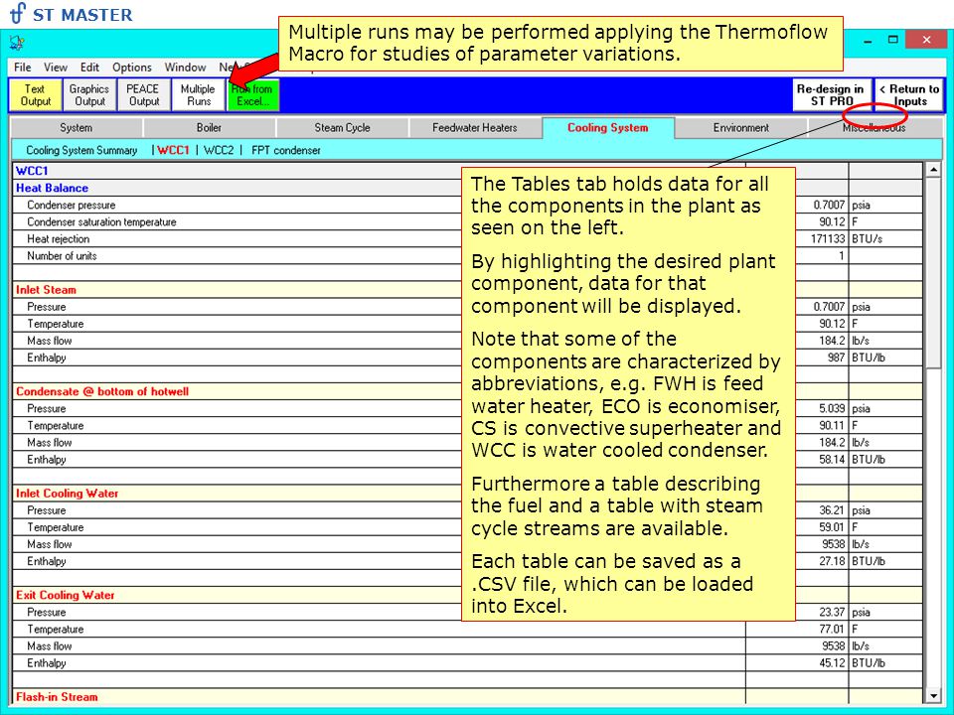954x715 pixels.
Task: Click the 987 enthalpy value
Action: pos(837,357)
